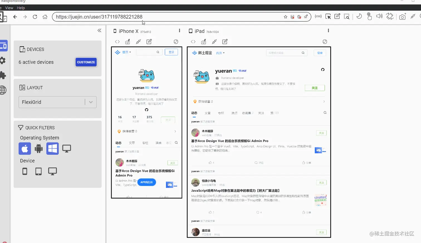421x243 pixels.
Task: Click the plug icon in the top toolbar
Action: pos(413,16)
